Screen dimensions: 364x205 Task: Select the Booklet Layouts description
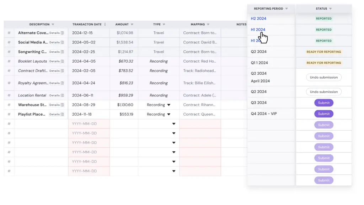(32, 61)
